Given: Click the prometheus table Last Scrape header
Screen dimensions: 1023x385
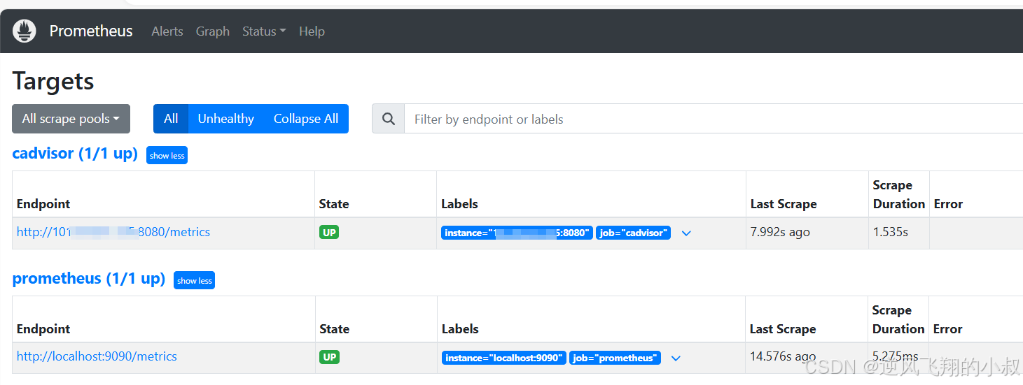Looking at the screenshot, I should tap(783, 329).
